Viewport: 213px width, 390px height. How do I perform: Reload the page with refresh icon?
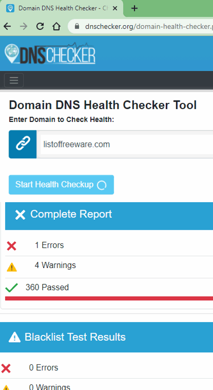40,26
